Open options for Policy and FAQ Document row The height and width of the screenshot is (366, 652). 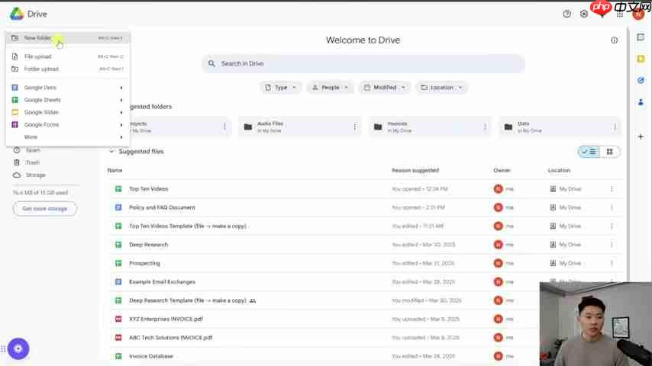612,207
